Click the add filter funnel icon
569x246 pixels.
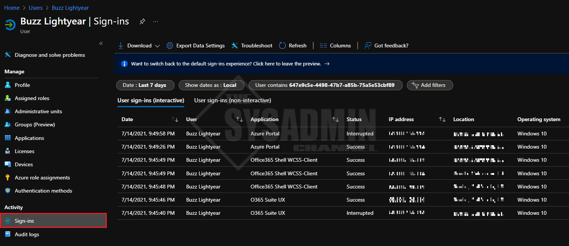tap(415, 85)
